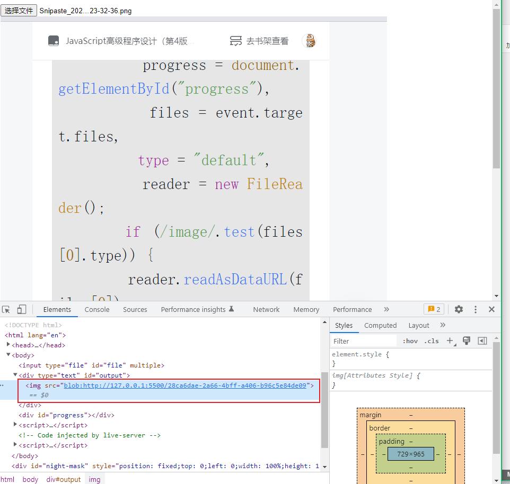Image resolution: width=510 pixels, height=484 pixels.
Task: Click the margin label in box model
Action: coord(370,415)
